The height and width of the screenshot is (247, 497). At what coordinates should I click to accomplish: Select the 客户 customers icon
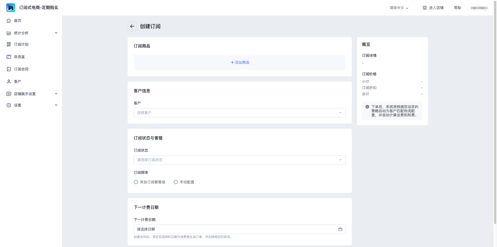coord(9,81)
